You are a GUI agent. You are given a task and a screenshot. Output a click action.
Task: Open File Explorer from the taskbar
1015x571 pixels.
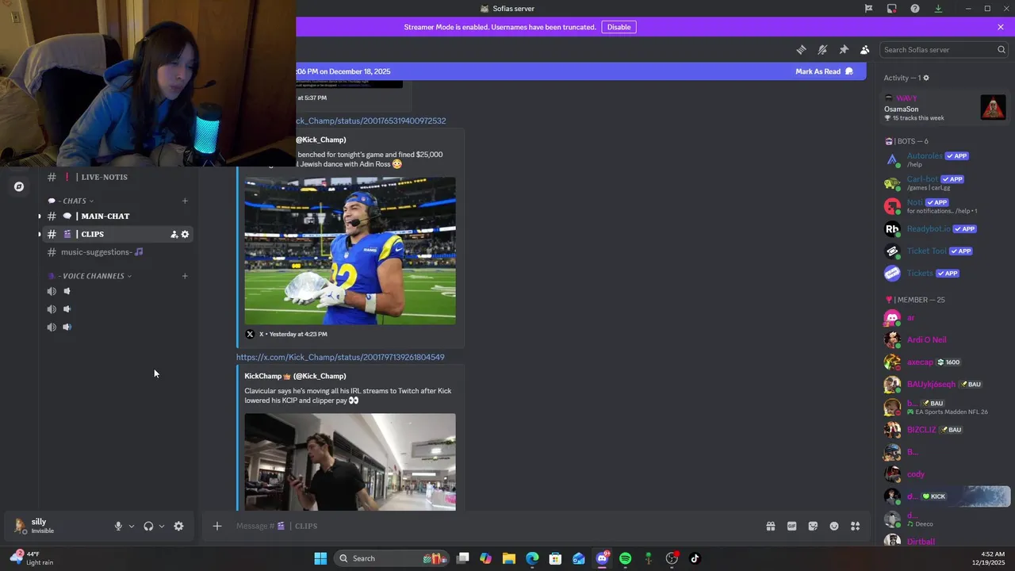coord(509,558)
